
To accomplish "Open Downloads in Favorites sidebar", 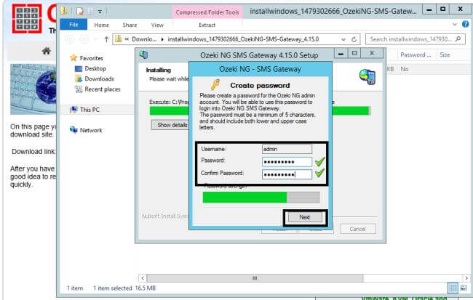I will (99, 78).
